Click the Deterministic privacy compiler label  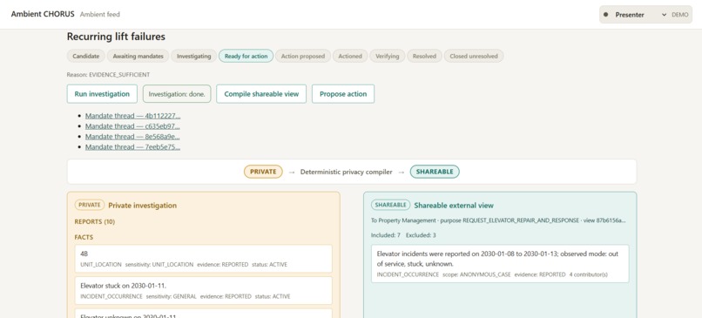pos(346,172)
